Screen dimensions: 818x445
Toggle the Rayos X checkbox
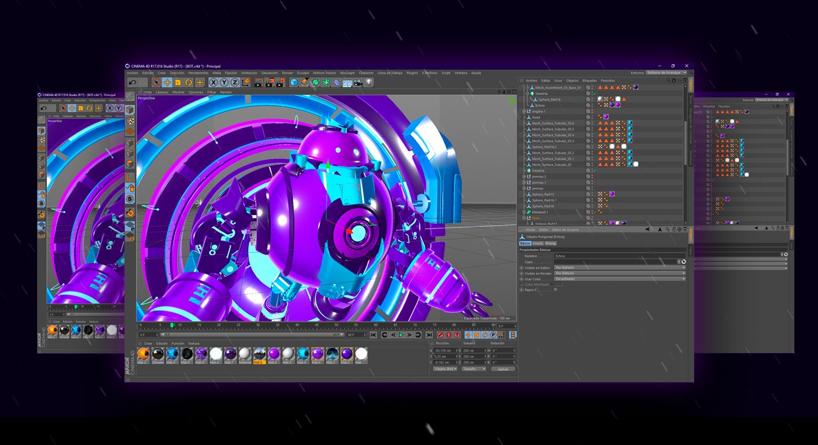click(555, 290)
